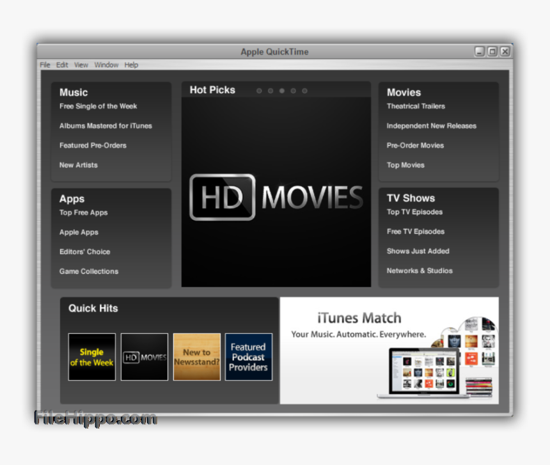Open Game Collections link
This screenshot has height=465, width=550.
click(x=89, y=271)
